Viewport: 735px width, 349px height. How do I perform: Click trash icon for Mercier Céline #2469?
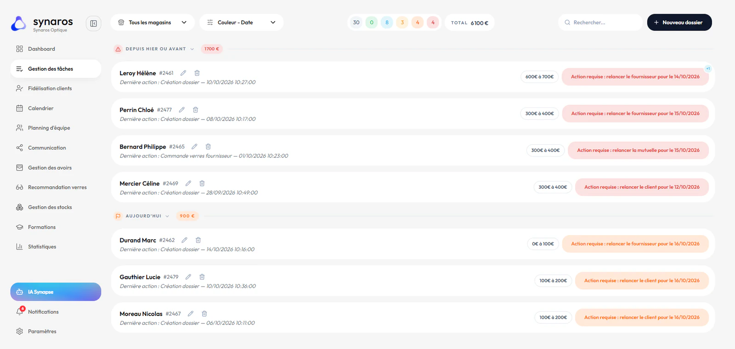click(x=202, y=183)
